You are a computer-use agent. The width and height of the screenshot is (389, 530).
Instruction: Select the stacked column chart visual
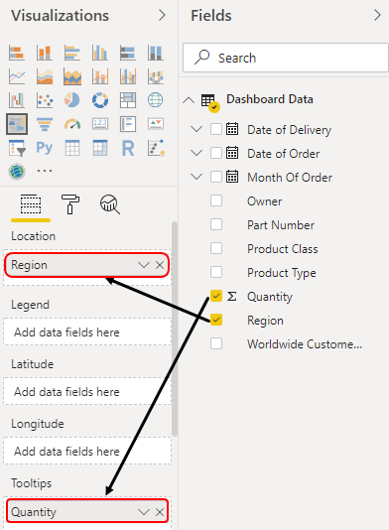[45, 53]
